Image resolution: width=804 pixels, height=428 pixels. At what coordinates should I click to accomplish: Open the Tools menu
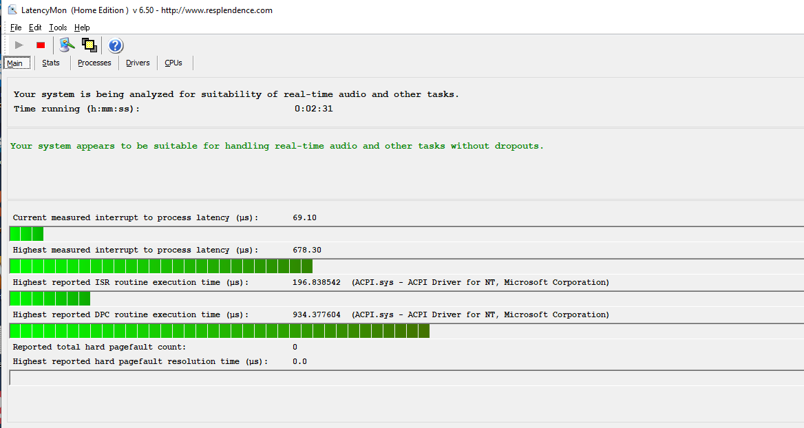pos(58,28)
